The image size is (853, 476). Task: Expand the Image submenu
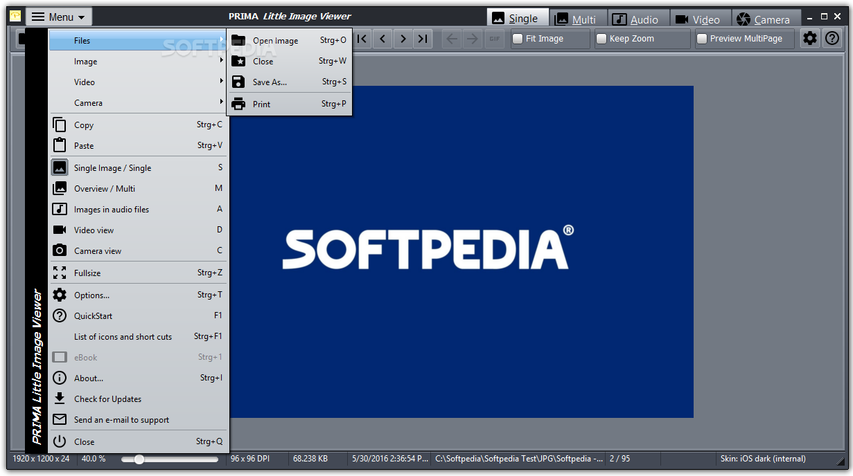click(x=139, y=61)
